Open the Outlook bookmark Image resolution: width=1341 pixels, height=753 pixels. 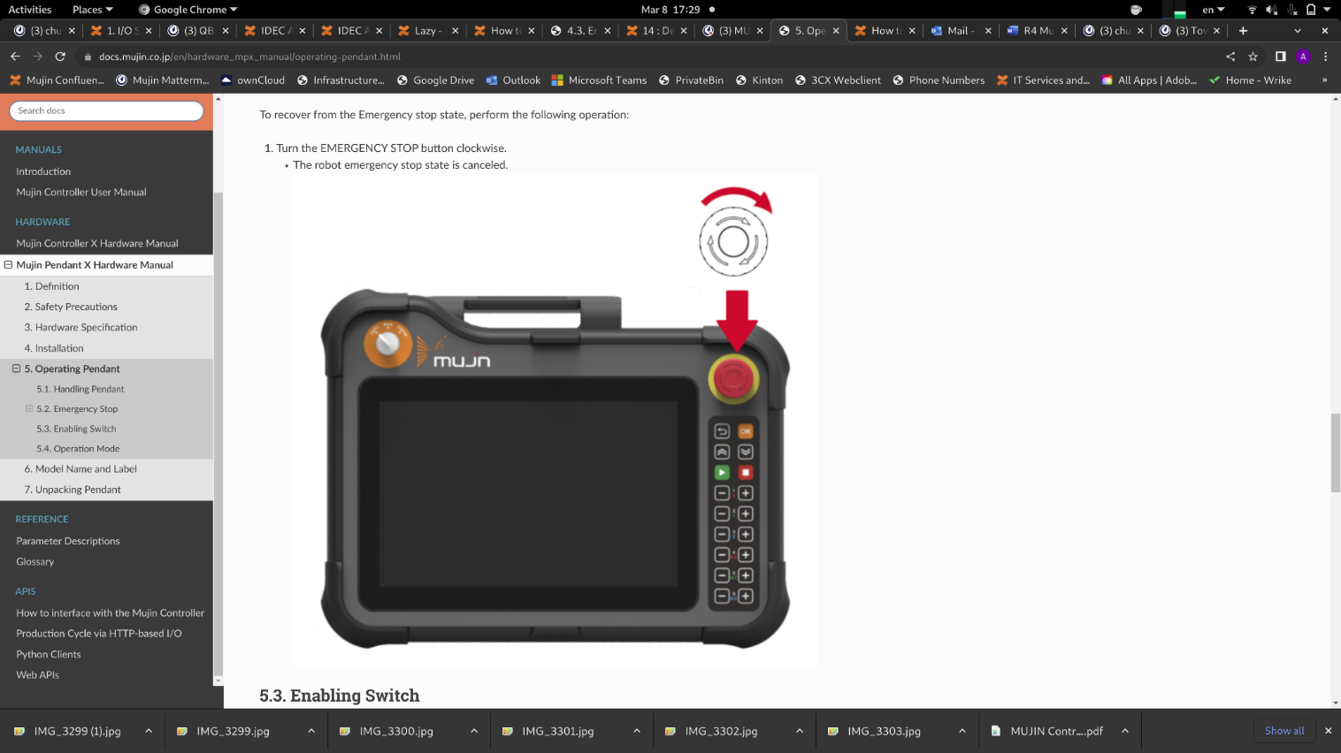513,80
